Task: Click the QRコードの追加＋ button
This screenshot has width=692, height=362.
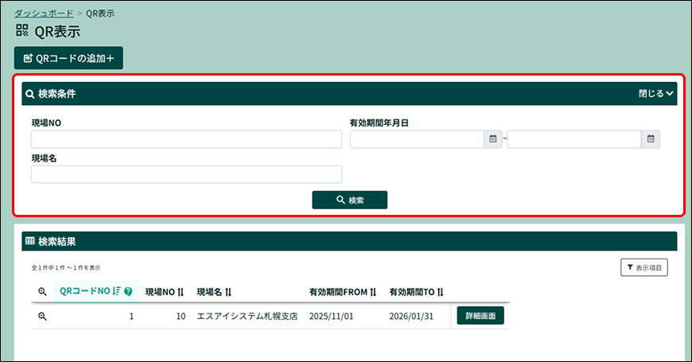Action: click(68, 58)
